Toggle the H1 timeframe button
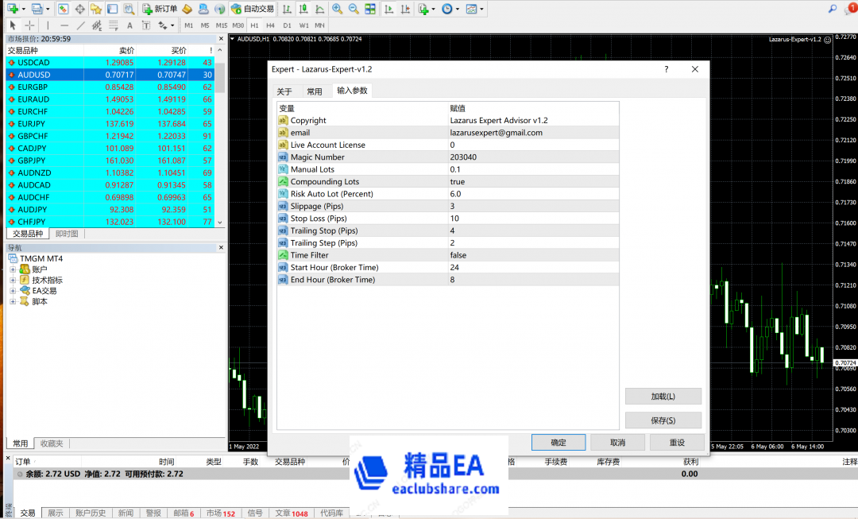The height and width of the screenshot is (519, 858). (254, 25)
